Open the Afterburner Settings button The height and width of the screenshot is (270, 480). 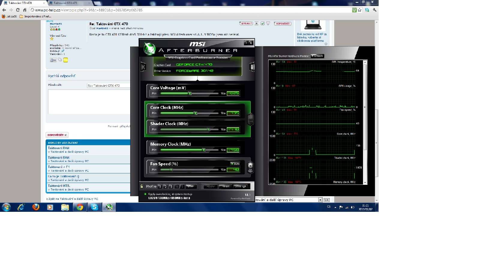(240, 186)
